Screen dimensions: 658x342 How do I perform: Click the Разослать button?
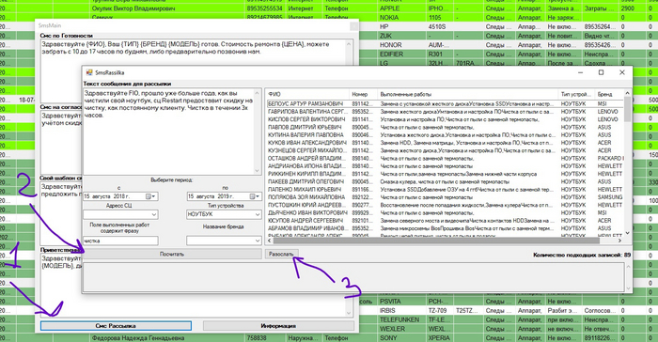coord(281,254)
